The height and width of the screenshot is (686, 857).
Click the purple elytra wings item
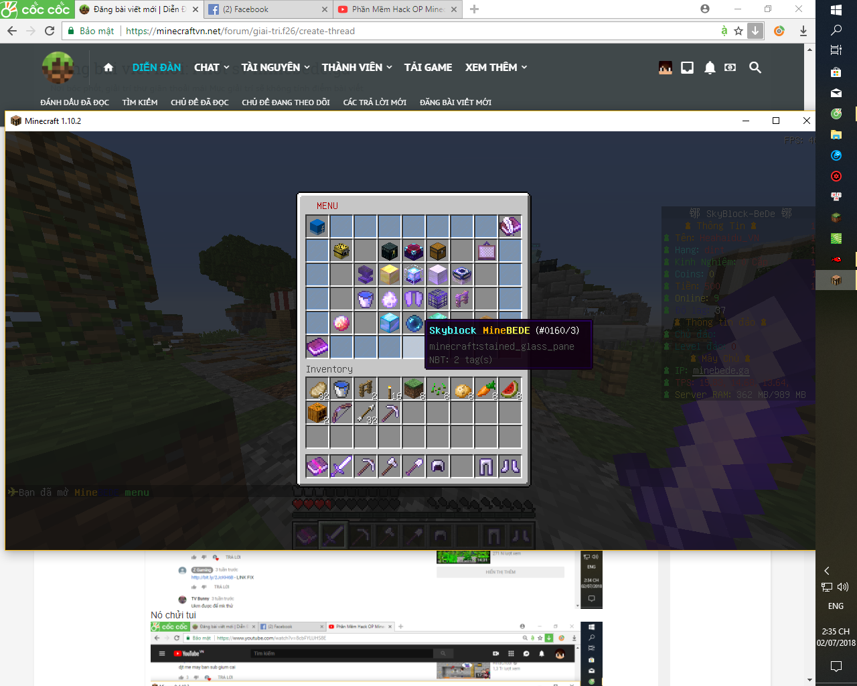pyautogui.click(x=414, y=299)
